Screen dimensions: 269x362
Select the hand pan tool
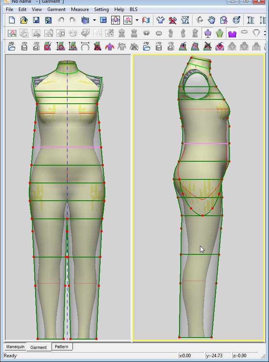pos(212,20)
